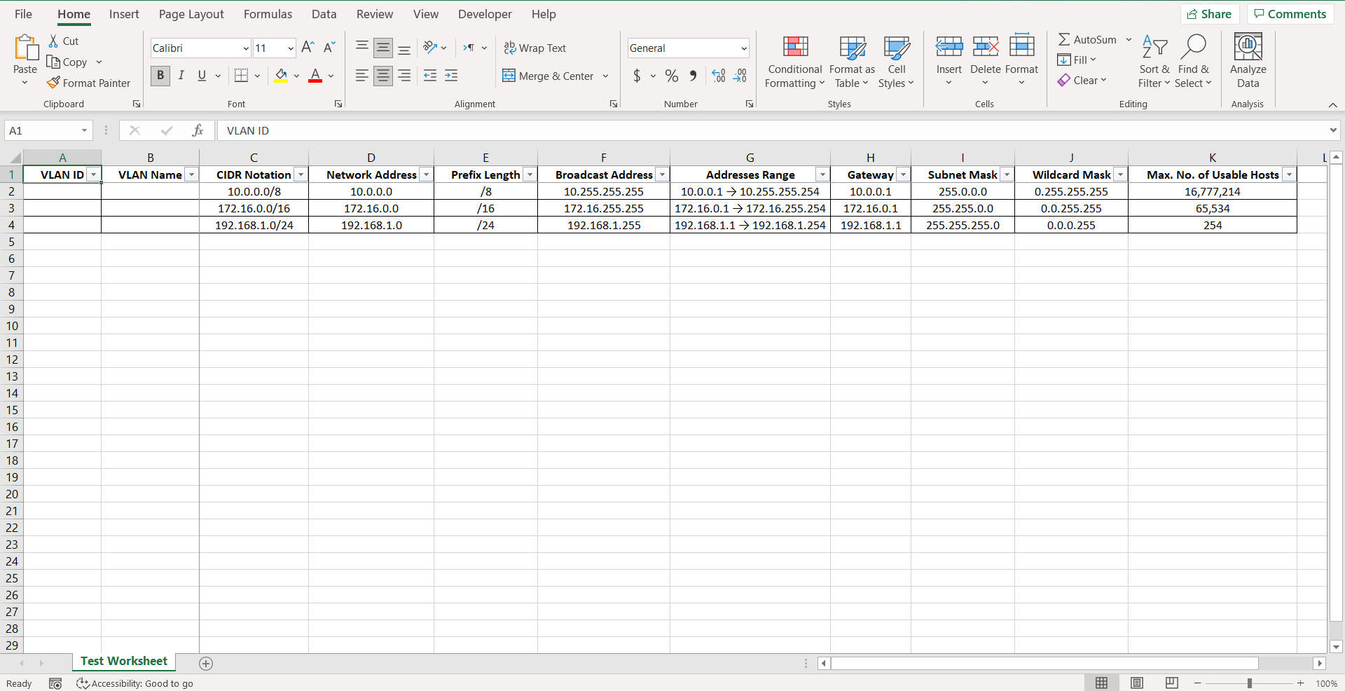The width and height of the screenshot is (1345, 691).
Task: Open the Number Format General dropdown
Action: pyautogui.click(x=743, y=48)
